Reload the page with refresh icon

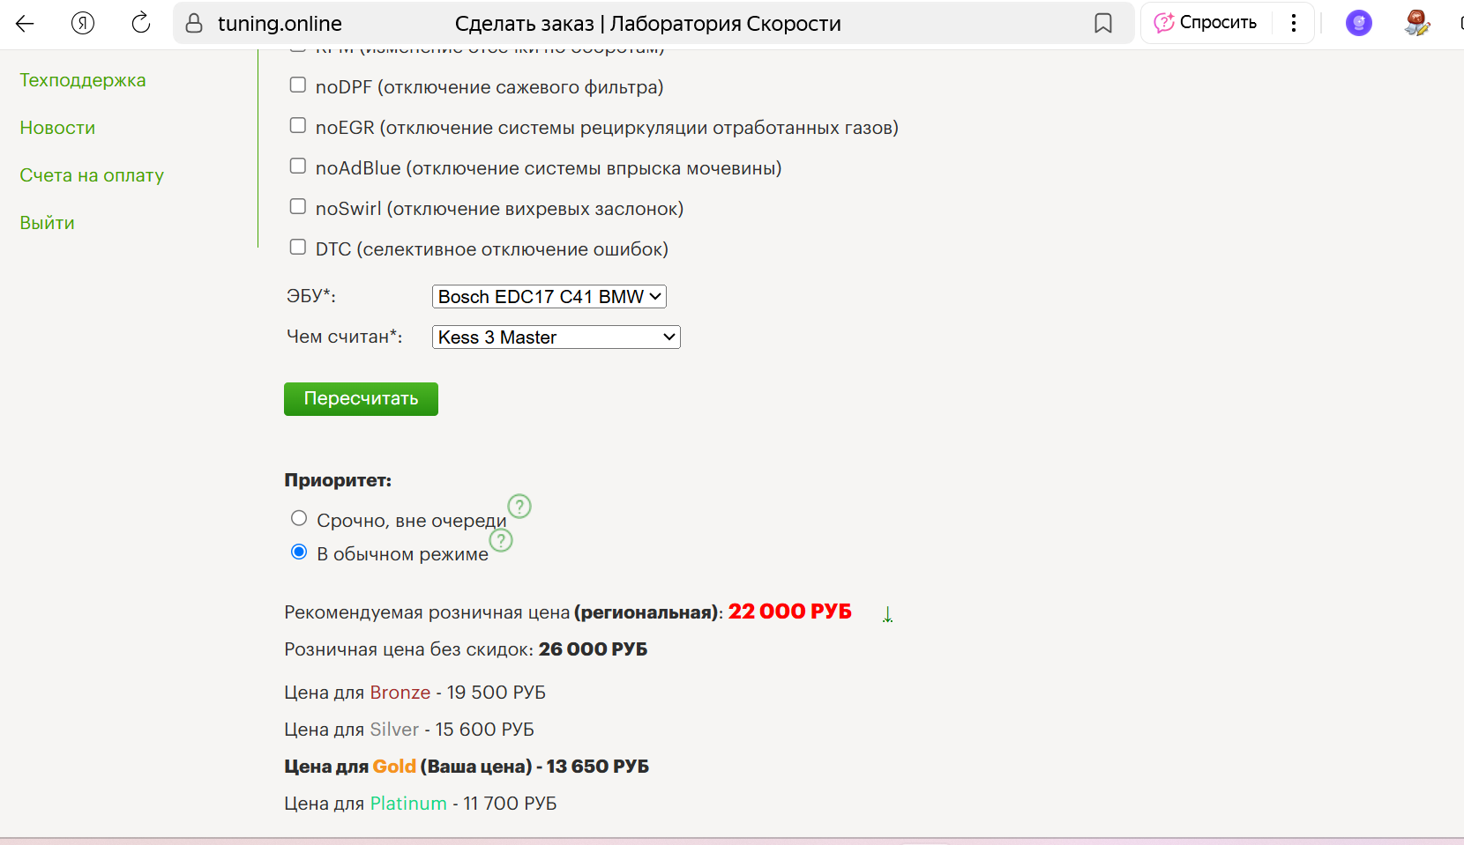click(x=141, y=24)
